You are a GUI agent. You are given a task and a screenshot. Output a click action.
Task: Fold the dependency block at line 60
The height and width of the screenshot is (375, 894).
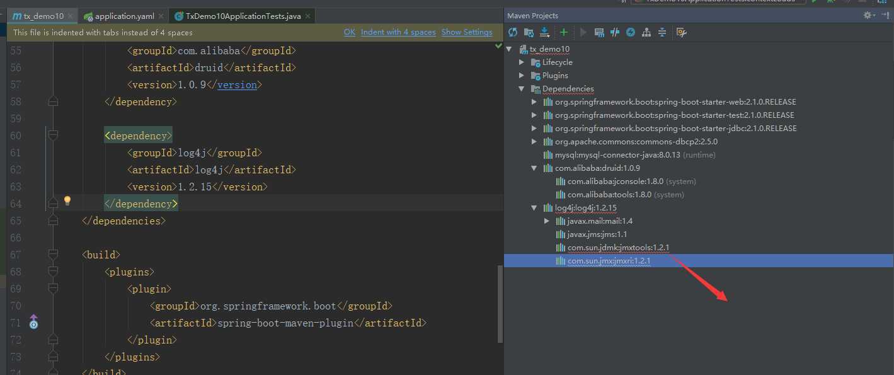54,135
